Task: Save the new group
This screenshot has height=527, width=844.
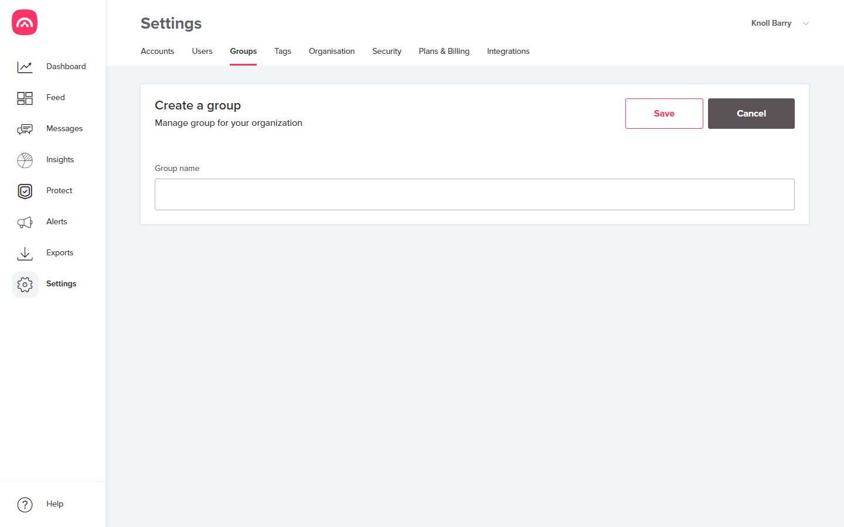Action: [664, 114]
